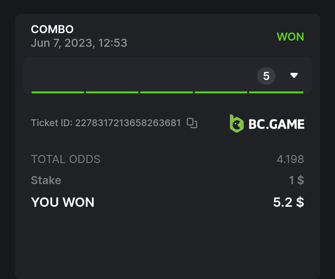Image resolution: width=335 pixels, height=279 pixels.
Task: Select the middle green leg indicator bar
Action: 167,92
